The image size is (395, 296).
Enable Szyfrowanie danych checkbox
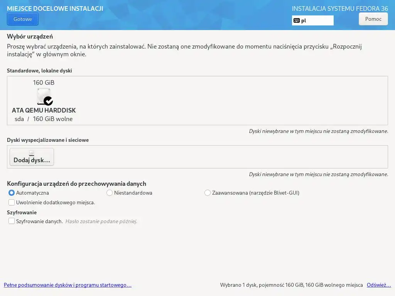(x=11, y=221)
